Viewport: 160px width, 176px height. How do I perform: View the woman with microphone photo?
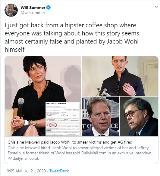click(x=43, y=96)
